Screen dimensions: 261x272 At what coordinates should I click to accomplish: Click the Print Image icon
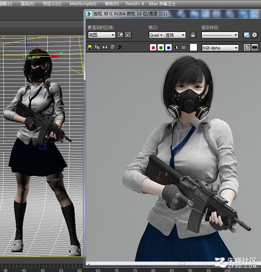(113, 47)
